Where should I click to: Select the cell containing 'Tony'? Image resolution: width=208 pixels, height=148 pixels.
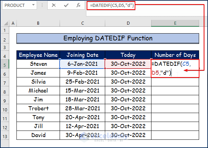tap(38, 118)
